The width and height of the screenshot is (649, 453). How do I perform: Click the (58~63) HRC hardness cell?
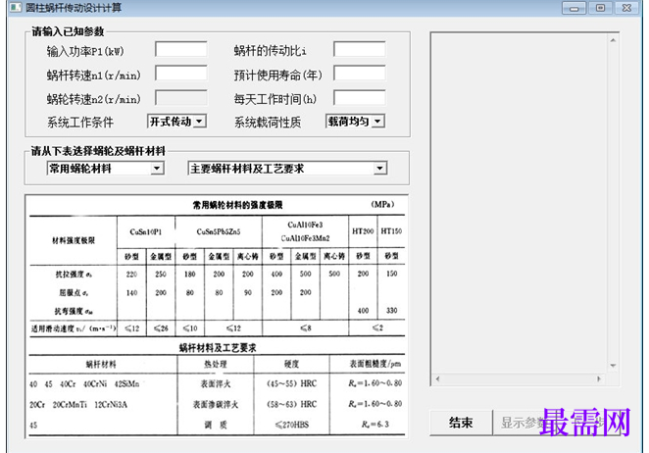(x=291, y=404)
